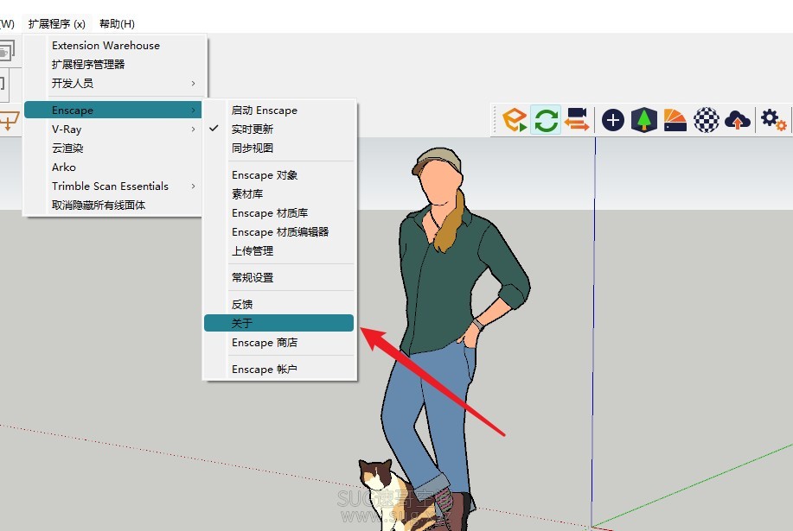Select 启动 Enscape in the submenu
The image size is (793, 531).
pos(278,110)
